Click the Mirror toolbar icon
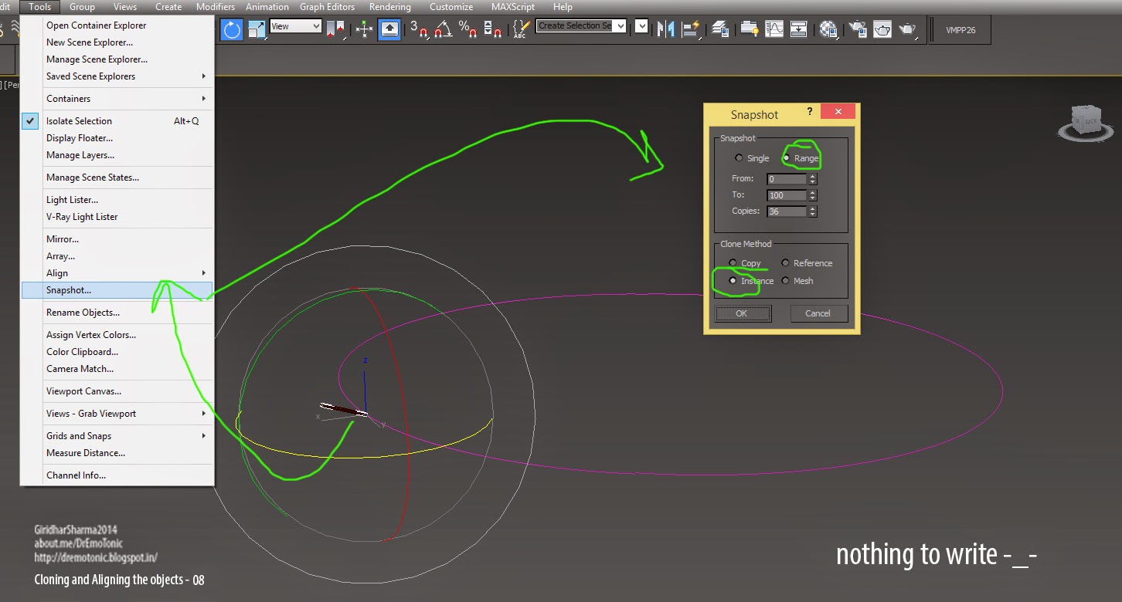1122x602 pixels. (666, 29)
